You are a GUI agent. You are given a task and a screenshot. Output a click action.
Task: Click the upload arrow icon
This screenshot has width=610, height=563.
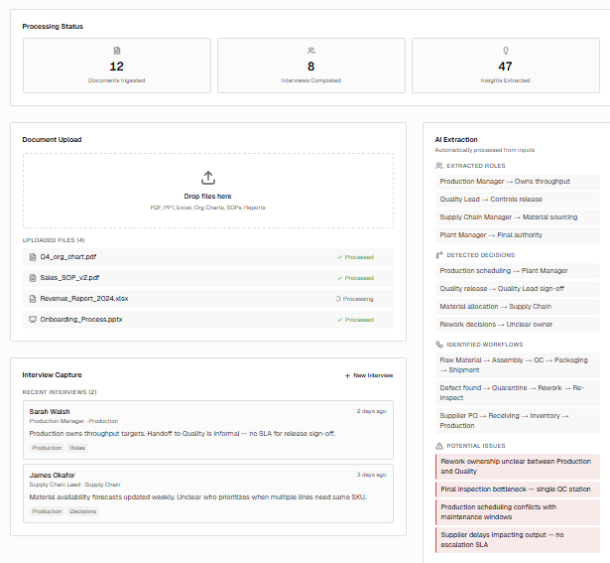[x=208, y=178]
